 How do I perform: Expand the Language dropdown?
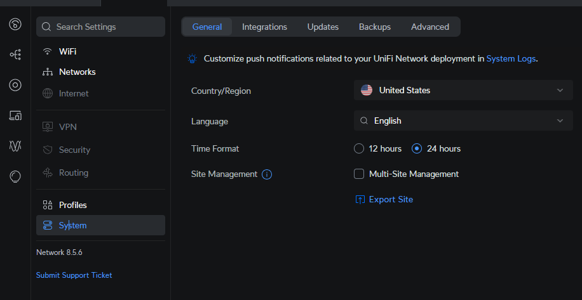(463, 121)
